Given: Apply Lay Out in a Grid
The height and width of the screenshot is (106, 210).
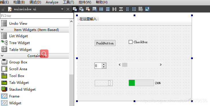Looking at the screenshot, I should click(134, 9).
